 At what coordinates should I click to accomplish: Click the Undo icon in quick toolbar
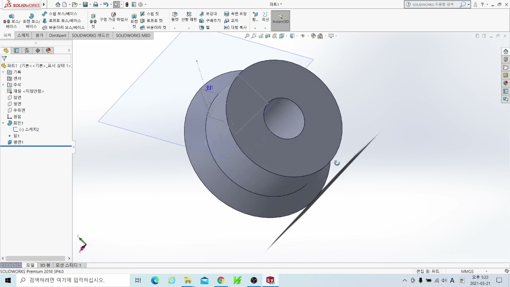pyautogui.click(x=106, y=4)
